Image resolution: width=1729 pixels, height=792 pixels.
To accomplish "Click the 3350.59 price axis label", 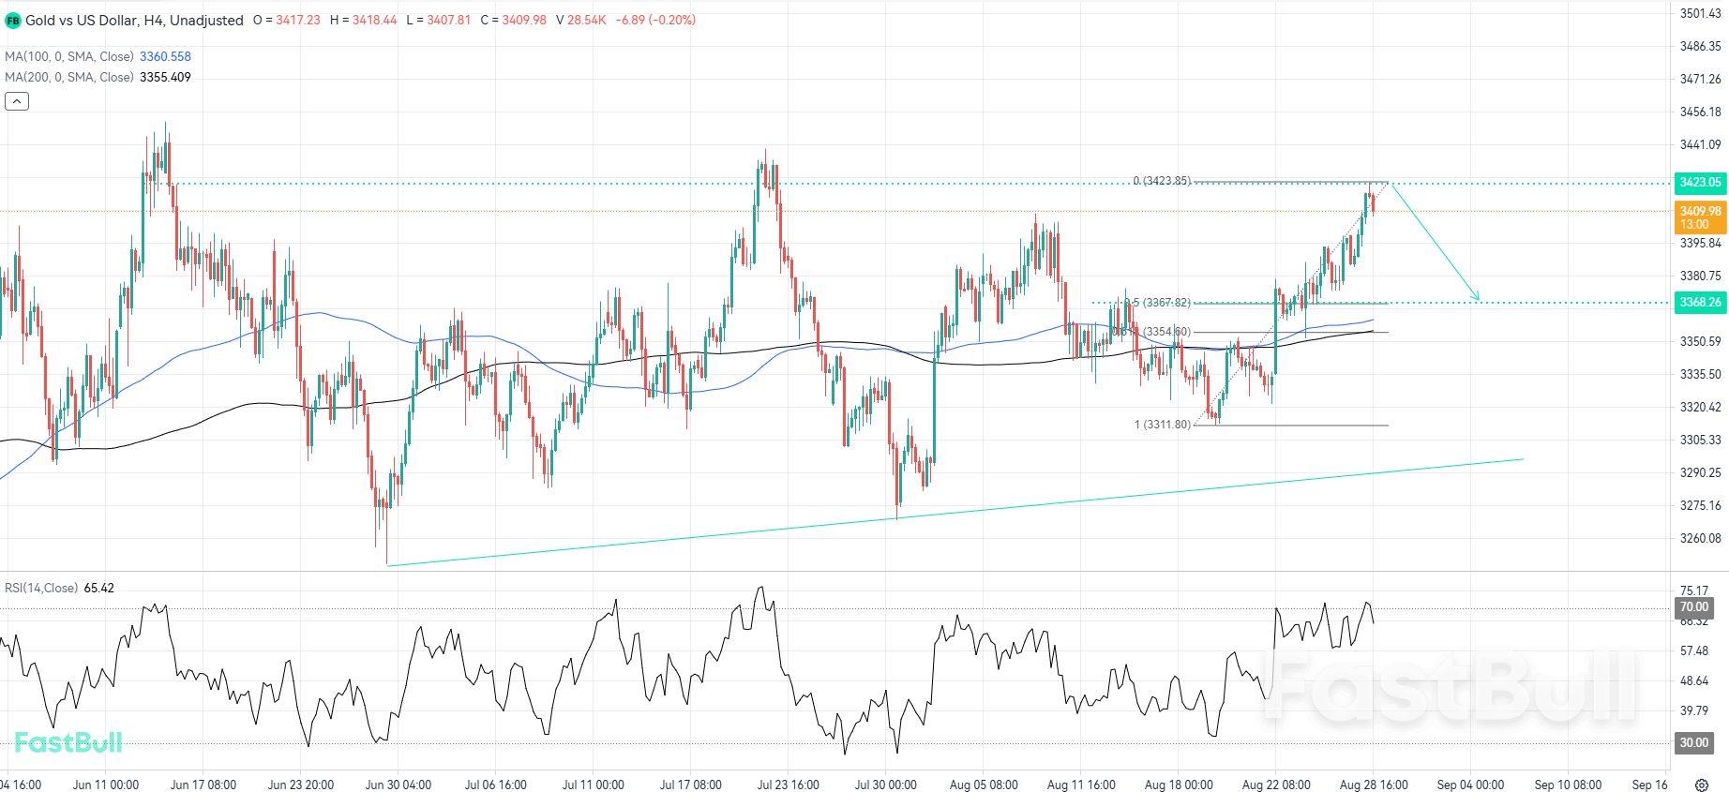I will click(x=1700, y=342).
